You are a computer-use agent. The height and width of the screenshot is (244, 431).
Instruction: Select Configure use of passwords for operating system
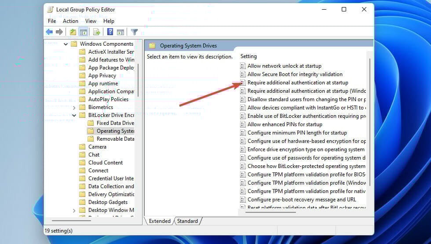(307, 158)
